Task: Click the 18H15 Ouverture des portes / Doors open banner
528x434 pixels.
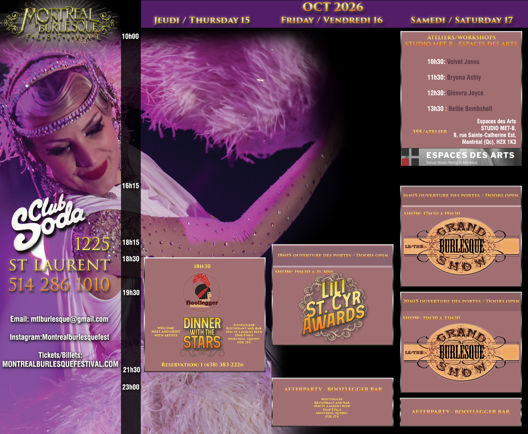Action: tap(333, 255)
